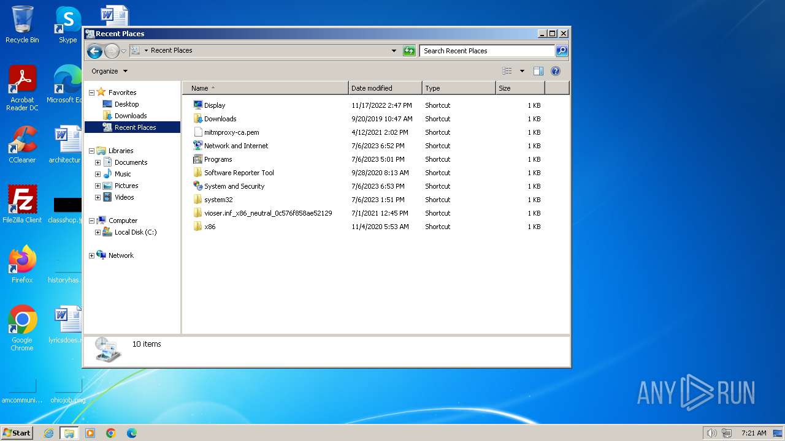This screenshot has height=441, width=785.
Task: Open the address bar previous locations dropdown
Action: (x=394, y=51)
